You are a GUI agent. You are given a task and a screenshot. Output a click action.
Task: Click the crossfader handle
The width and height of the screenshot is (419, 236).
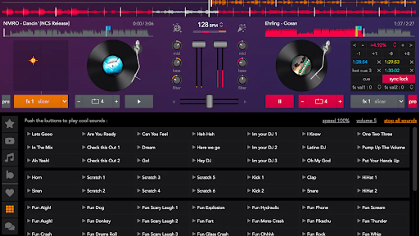209,101
